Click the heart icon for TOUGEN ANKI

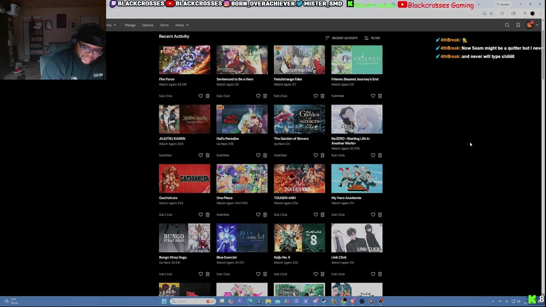(316, 214)
